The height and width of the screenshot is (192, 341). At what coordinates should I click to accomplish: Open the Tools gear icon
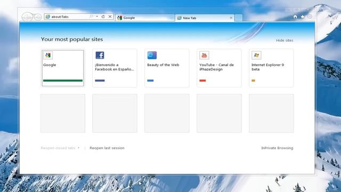pyautogui.click(x=310, y=17)
